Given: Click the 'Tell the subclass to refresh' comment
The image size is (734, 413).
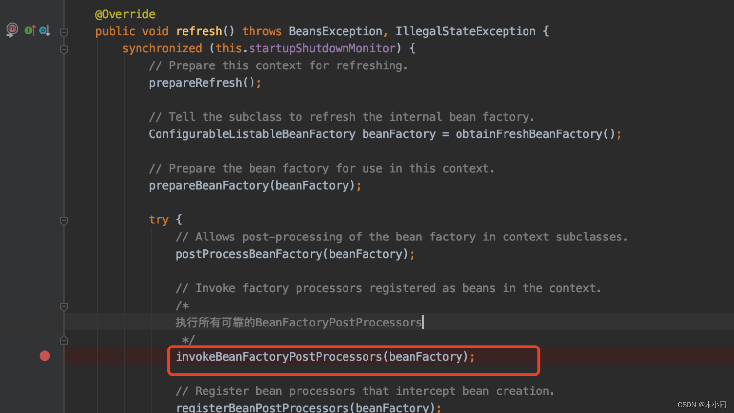Looking at the screenshot, I should 342,117.
